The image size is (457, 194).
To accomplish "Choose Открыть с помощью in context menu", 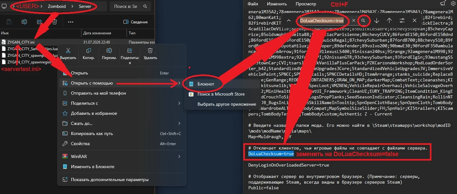I will 122,83.
